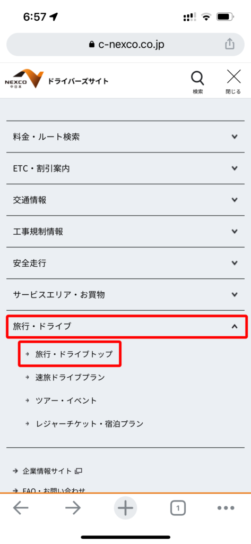Tap the share icon in address bar
The image size is (251, 544).
click(x=229, y=44)
